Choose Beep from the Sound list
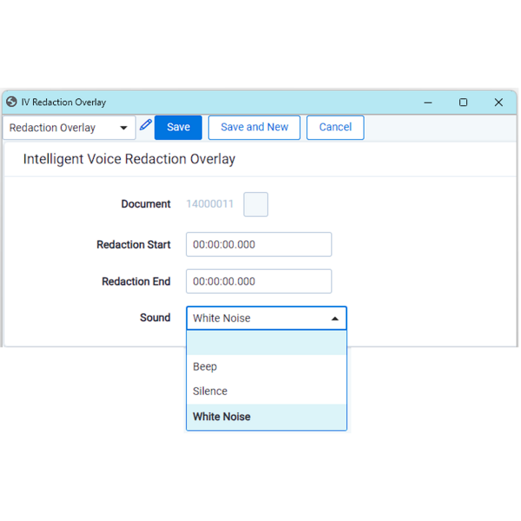 point(205,366)
